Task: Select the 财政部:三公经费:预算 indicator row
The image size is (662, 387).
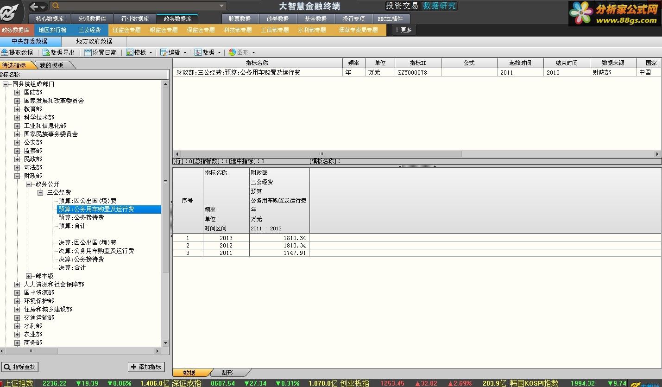Action: click(x=417, y=72)
